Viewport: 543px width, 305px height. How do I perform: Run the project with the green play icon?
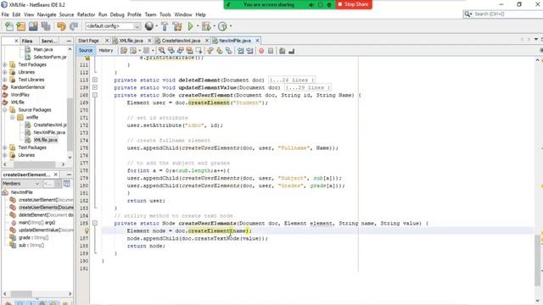190,26
